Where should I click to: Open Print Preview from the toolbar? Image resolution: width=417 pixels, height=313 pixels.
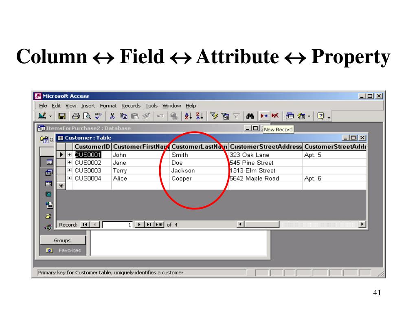pyautogui.click(x=87, y=116)
